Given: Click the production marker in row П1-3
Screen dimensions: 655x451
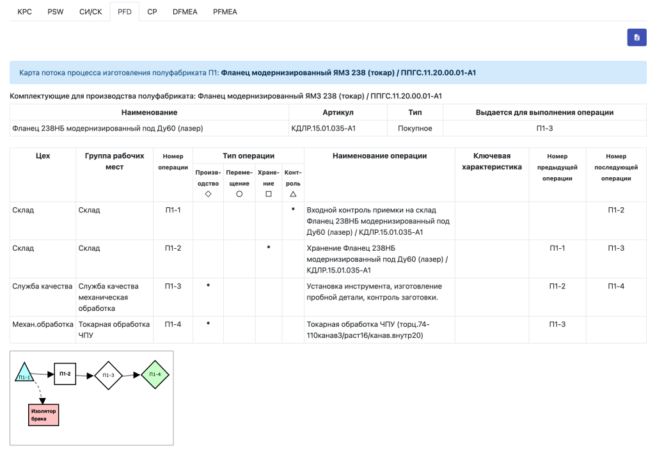Looking at the screenshot, I should coord(208,285).
